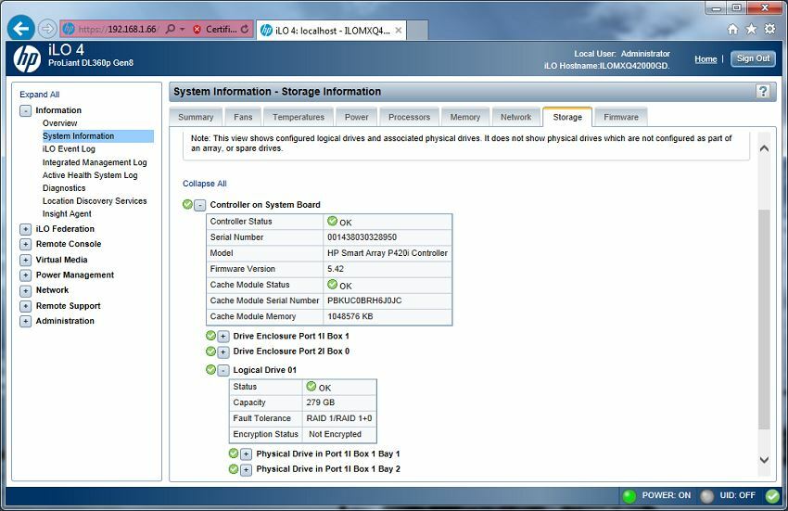Collapse Logical Drive 01 details
Viewport: 788px width, 511px height.
pos(223,370)
